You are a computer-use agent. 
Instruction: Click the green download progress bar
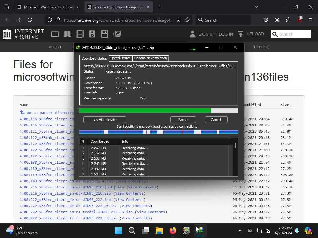pyautogui.click(x=159, y=111)
